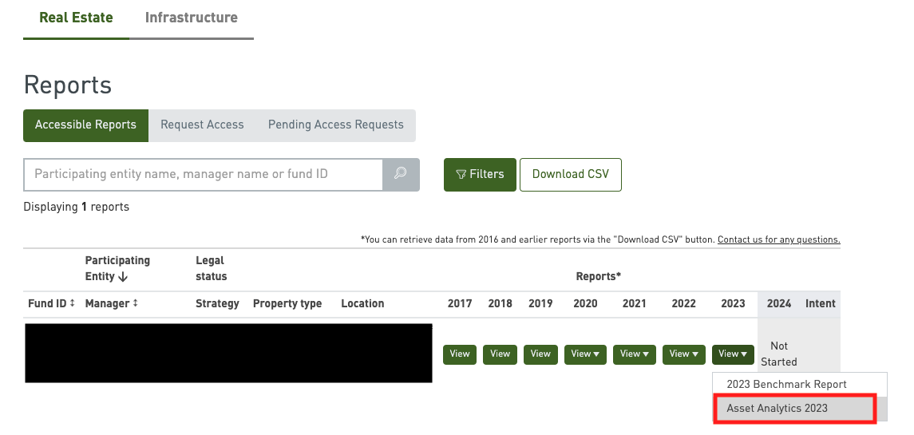Viewport: 914px width, 435px height.
Task: Click the magnifying glass search icon
Action: [x=401, y=174]
